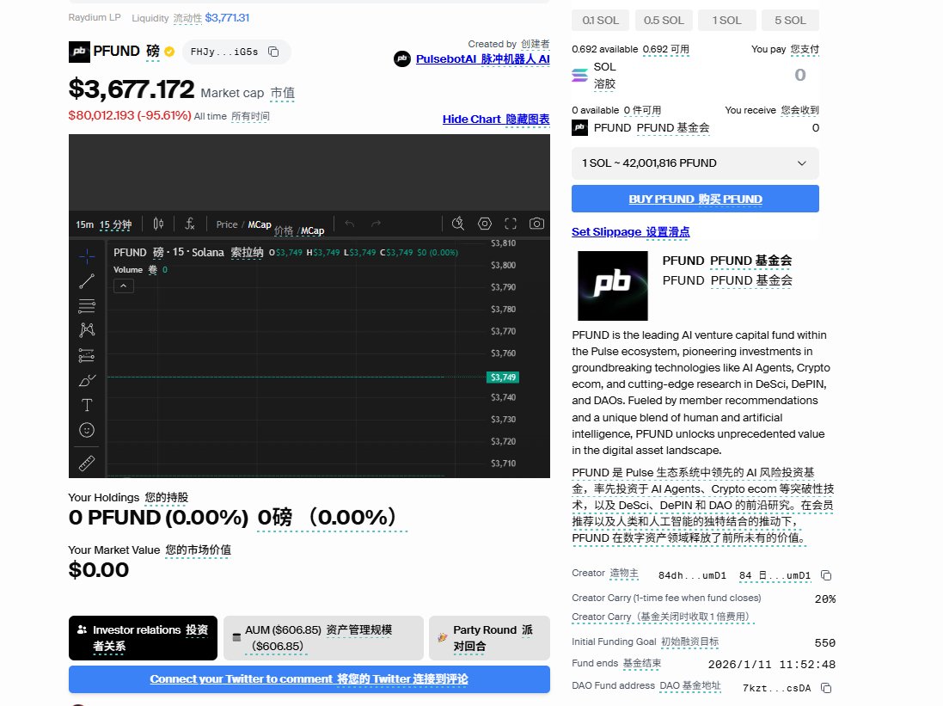Click the Initial Funding Goal value 550
This screenshot has height=706, width=943.
coord(824,643)
